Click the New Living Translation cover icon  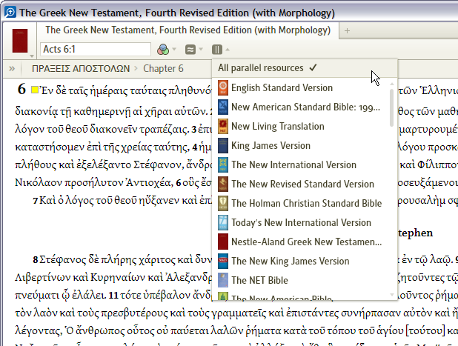click(x=223, y=127)
